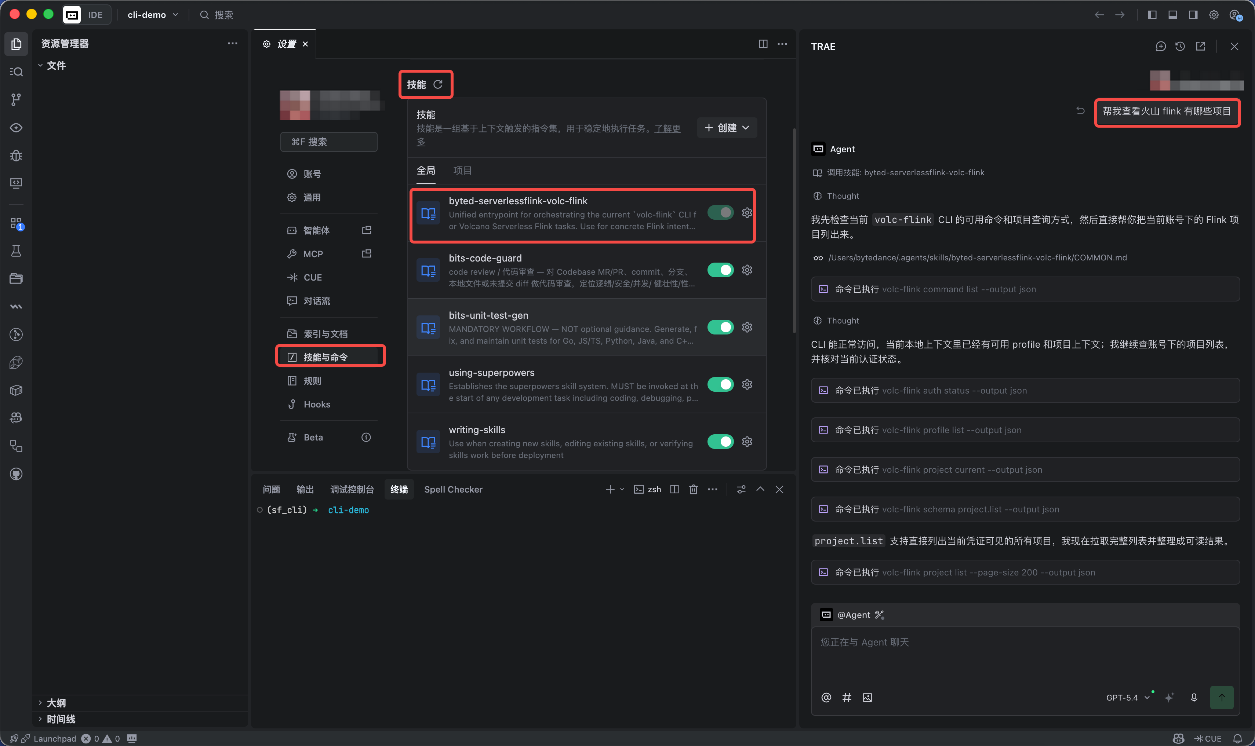Open settings gear for bits-code-guard skill

(747, 270)
